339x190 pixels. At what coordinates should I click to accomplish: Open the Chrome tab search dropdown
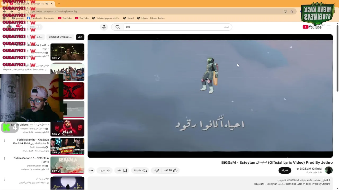pos(4,4)
